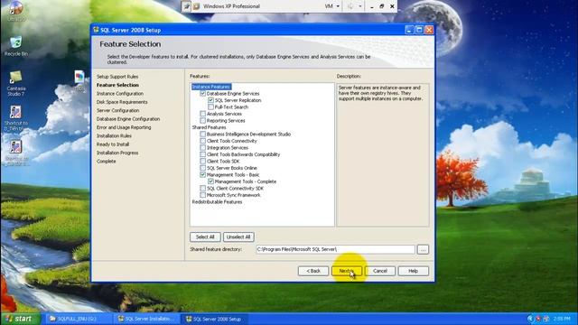Cancel the SQL Server setup
Image resolution: width=578 pixels, height=325 pixels.
point(380,271)
